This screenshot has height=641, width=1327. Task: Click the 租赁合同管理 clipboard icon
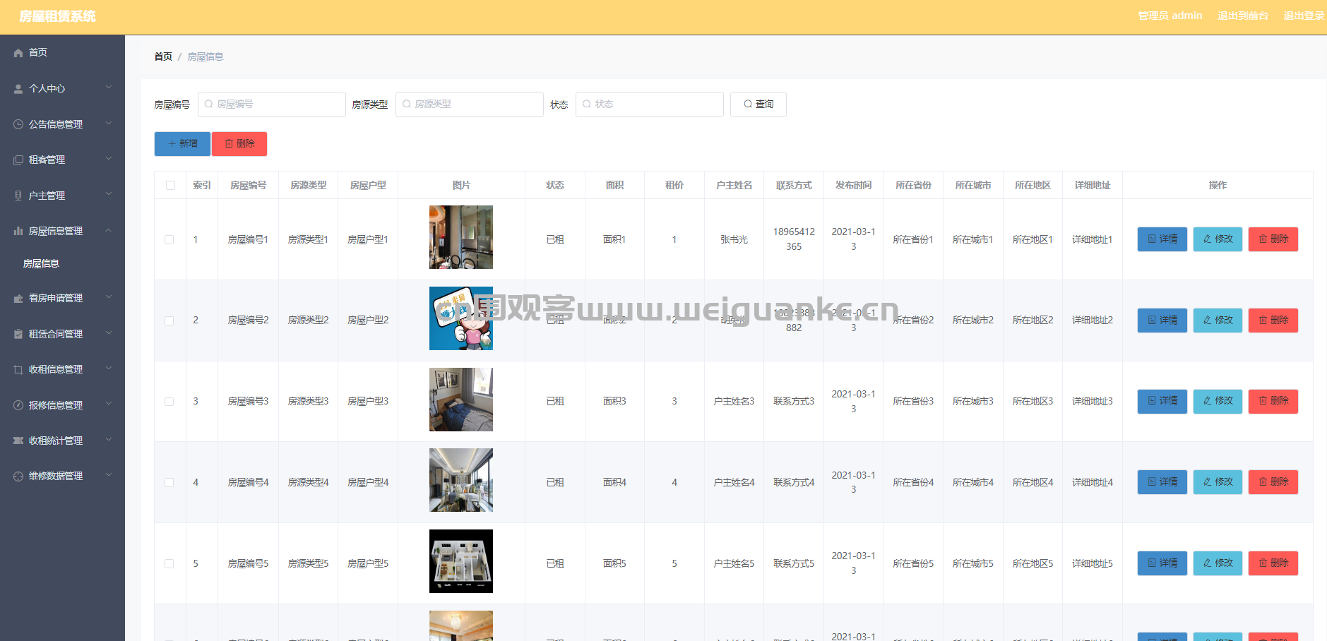click(18, 334)
